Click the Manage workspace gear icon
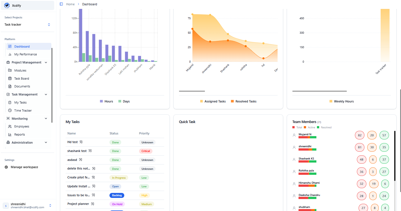This screenshot has width=401, height=211. [6, 167]
